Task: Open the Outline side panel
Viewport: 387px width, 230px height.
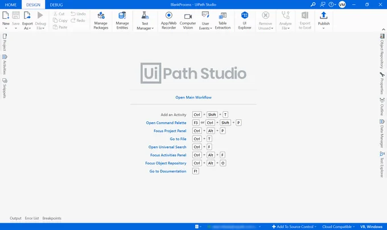Action: [382, 106]
